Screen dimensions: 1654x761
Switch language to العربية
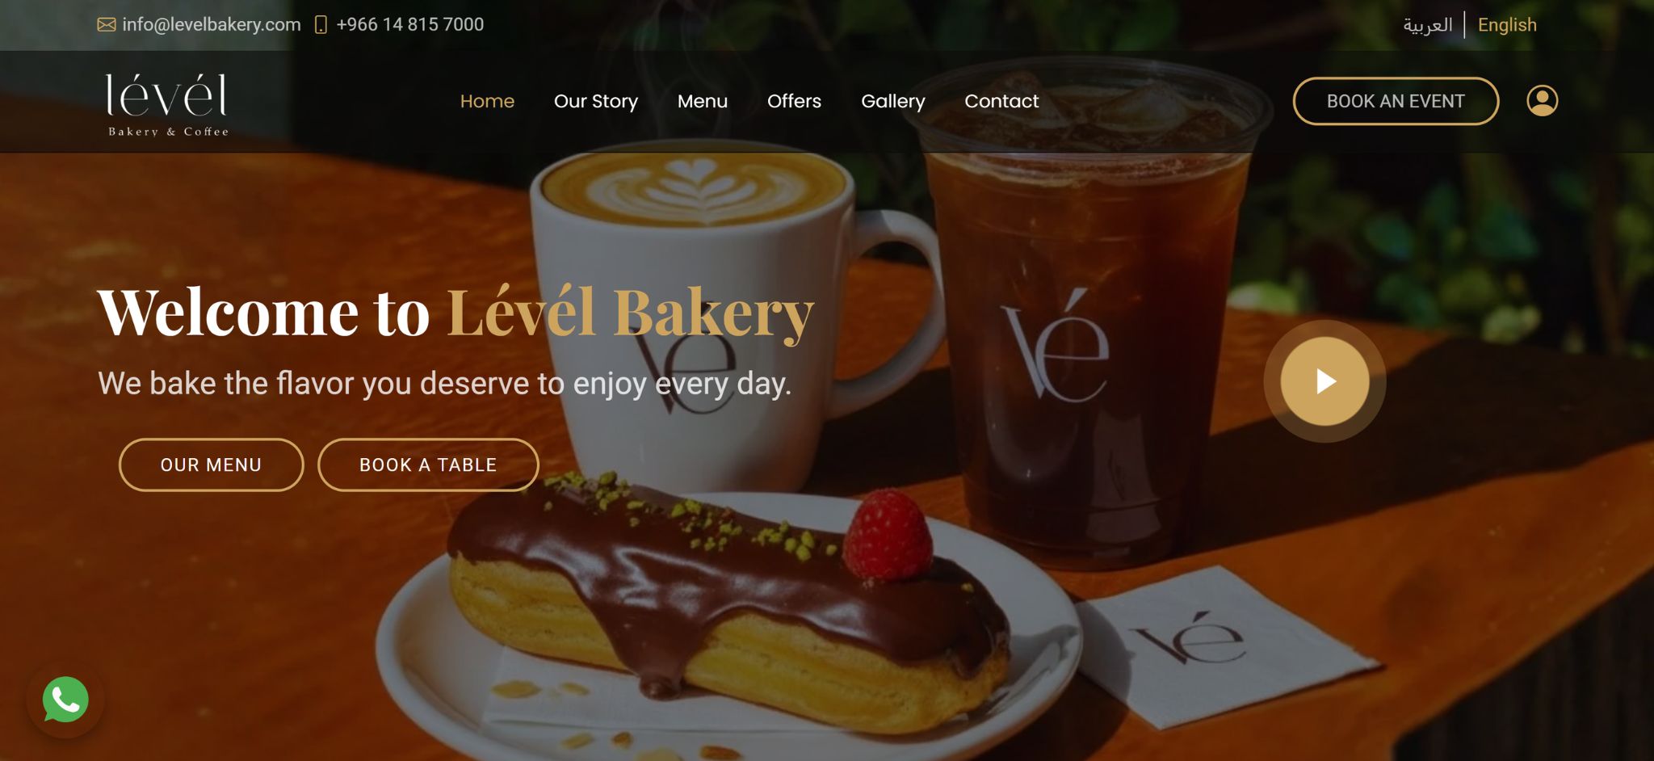pos(1427,25)
